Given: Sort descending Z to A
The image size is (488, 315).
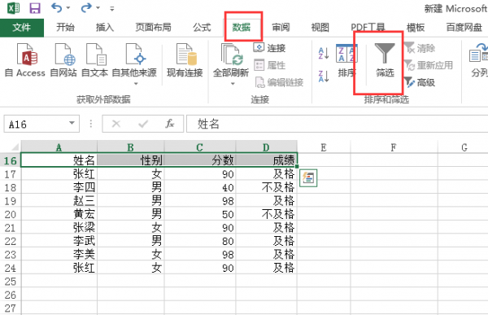Looking at the screenshot, I should pos(324,77).
